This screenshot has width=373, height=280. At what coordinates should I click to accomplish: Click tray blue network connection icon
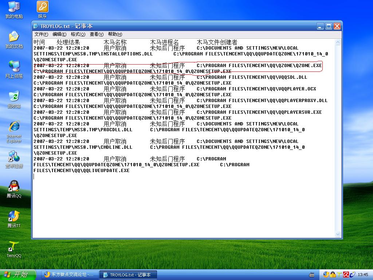(352, 275)
